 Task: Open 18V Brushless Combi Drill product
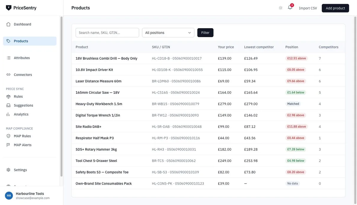pos(107,58)
